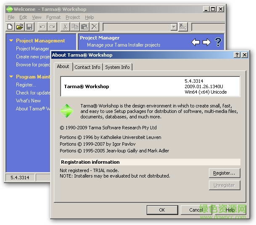The width and height of the screenshot is (256, 225).
Task: Minimize the Tarma Workshop main window
Action: pos(206,9)
